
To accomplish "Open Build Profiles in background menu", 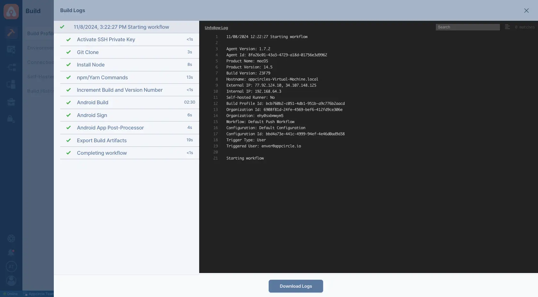I will [40, 34].
